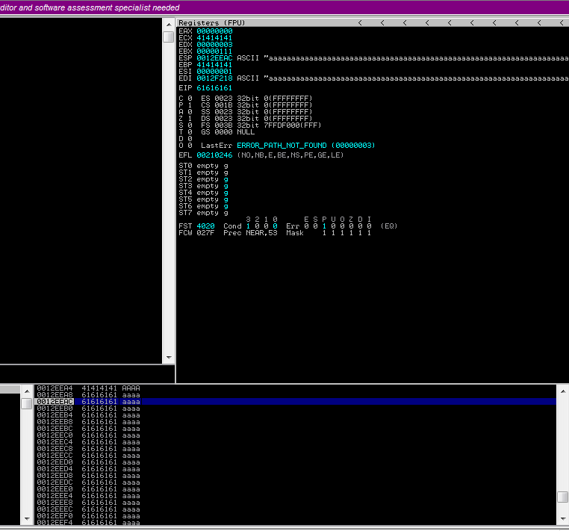569x531 pixels.
Task: Select the ST3 empty FPU register
Action: click(x=204, y=186)
